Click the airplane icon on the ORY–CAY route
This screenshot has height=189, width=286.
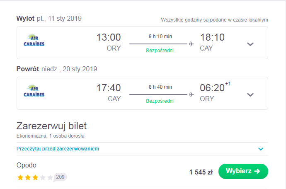pyautogui.click(x=191, y=44)
